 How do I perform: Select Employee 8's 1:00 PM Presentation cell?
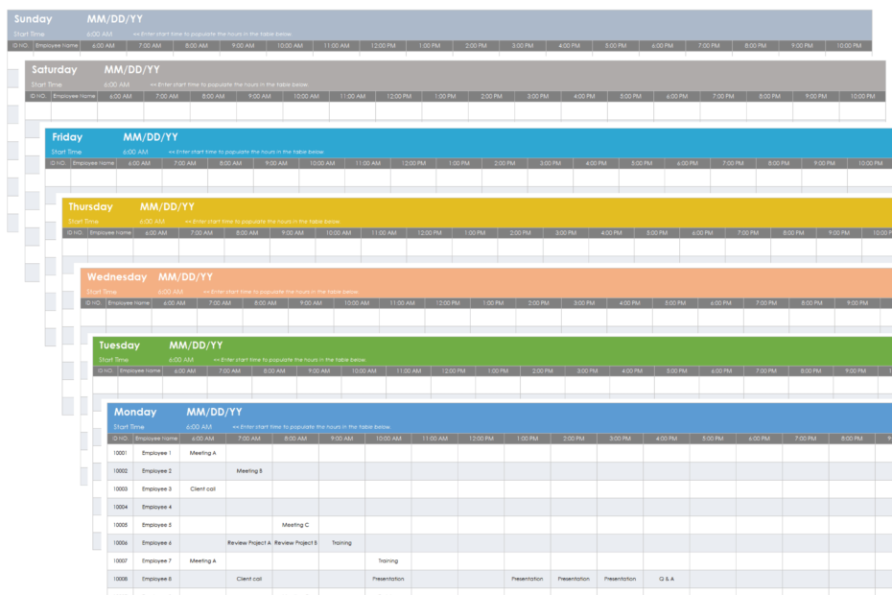[528, 579]
